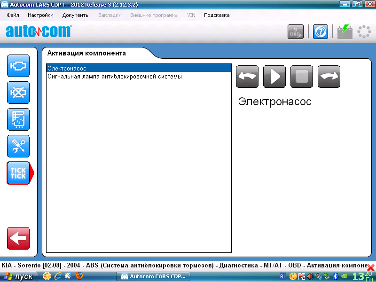This screenshot has width=376, height=282.
Task: Select Сигнальная лампа антиблокировочной системы item
Action: click(x=114, y=76)
